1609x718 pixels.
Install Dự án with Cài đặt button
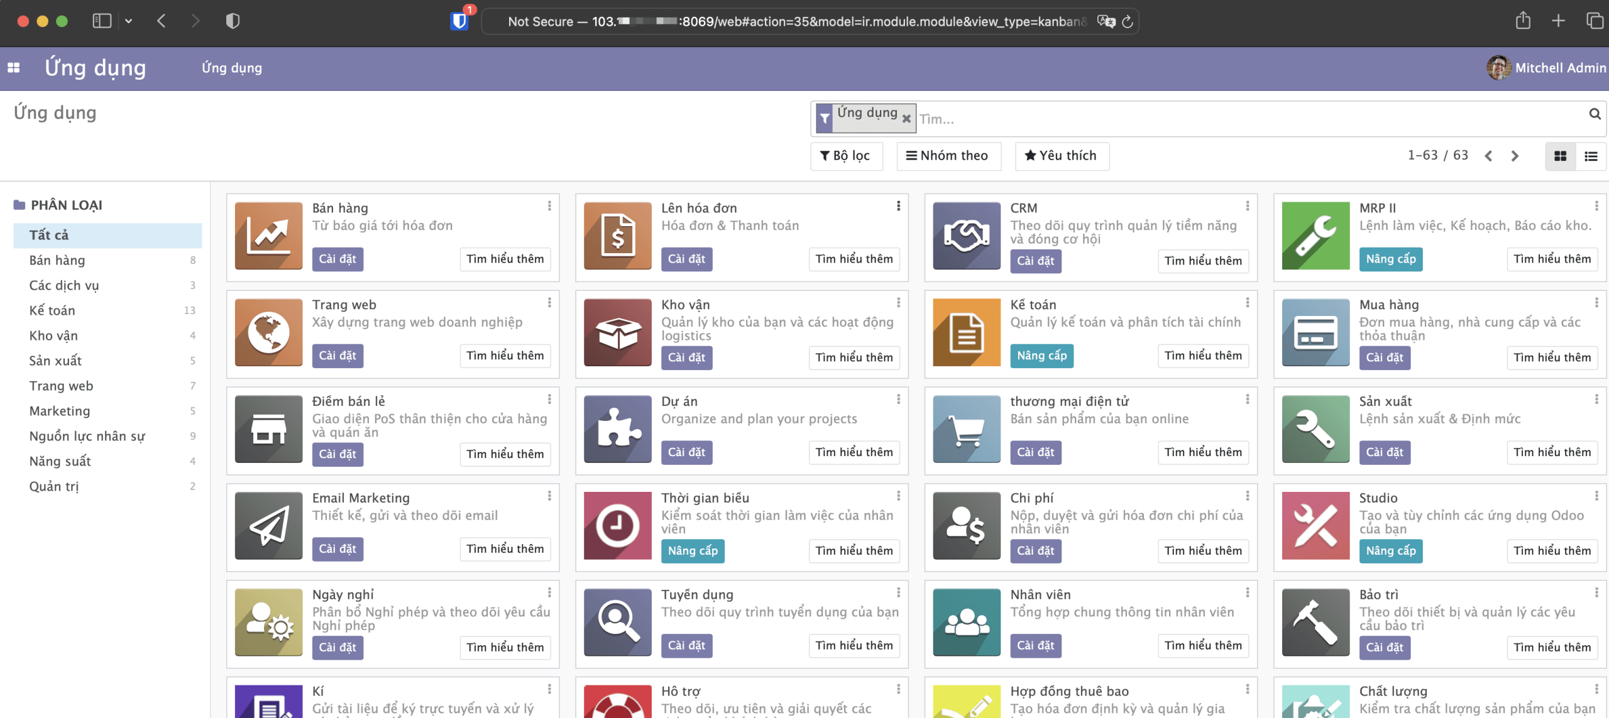tap(686, 452)
